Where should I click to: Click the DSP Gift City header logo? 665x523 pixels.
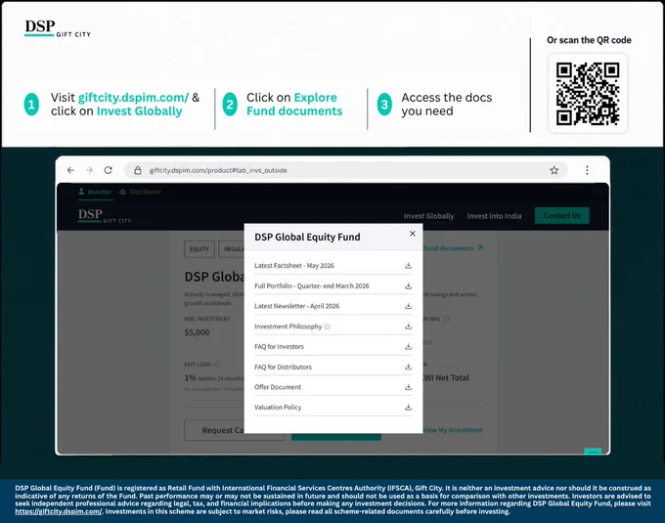point(58,28)
